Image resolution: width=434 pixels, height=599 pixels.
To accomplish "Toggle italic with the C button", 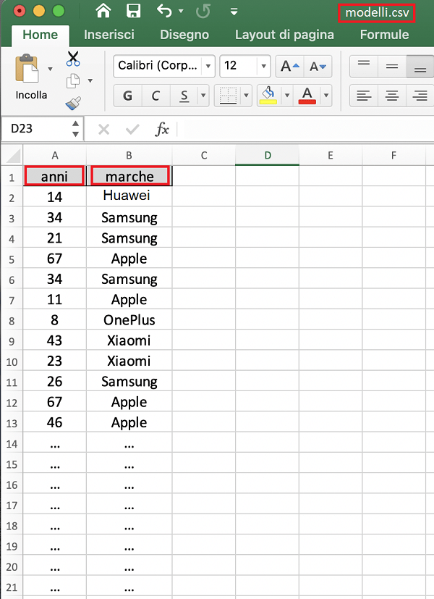I will click(x=156, y=96).
